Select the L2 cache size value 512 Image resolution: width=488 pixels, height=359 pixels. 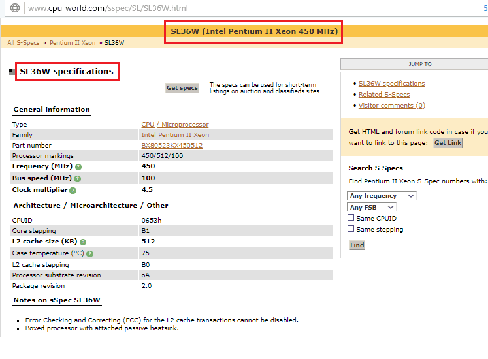pos(148,242)
